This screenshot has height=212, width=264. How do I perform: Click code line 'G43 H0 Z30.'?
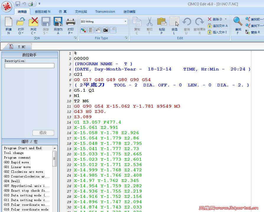point(90,111)
